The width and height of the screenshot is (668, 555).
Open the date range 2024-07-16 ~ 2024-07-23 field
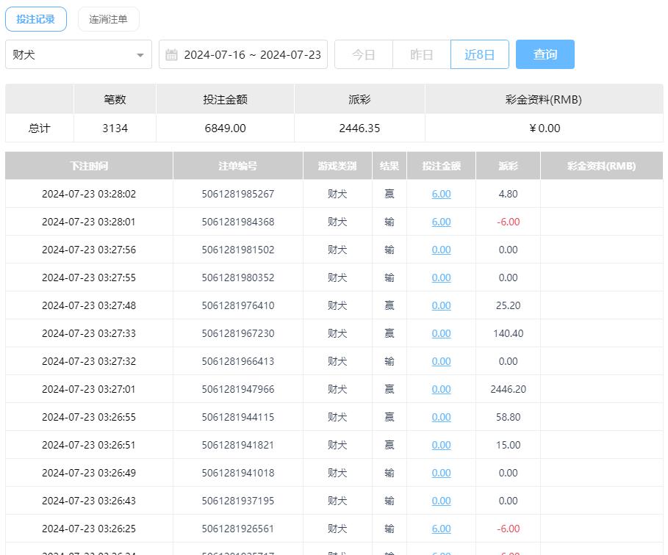(x=252, y=55)
